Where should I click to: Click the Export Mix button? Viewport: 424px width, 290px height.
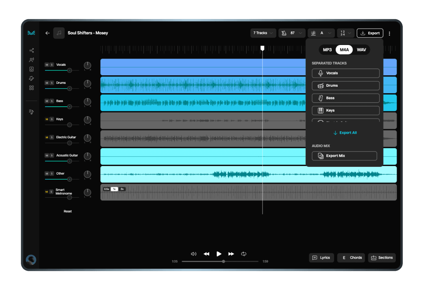[344, 156]
